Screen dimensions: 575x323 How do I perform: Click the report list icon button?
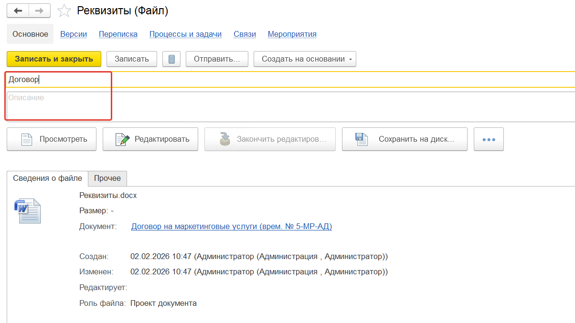pos(171,59)
